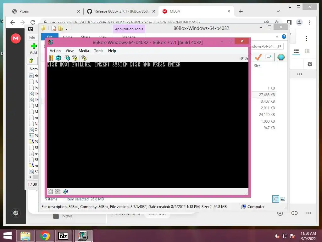
Task: Click the teal hard reset icon in 86Box
Action: (58, 58)
